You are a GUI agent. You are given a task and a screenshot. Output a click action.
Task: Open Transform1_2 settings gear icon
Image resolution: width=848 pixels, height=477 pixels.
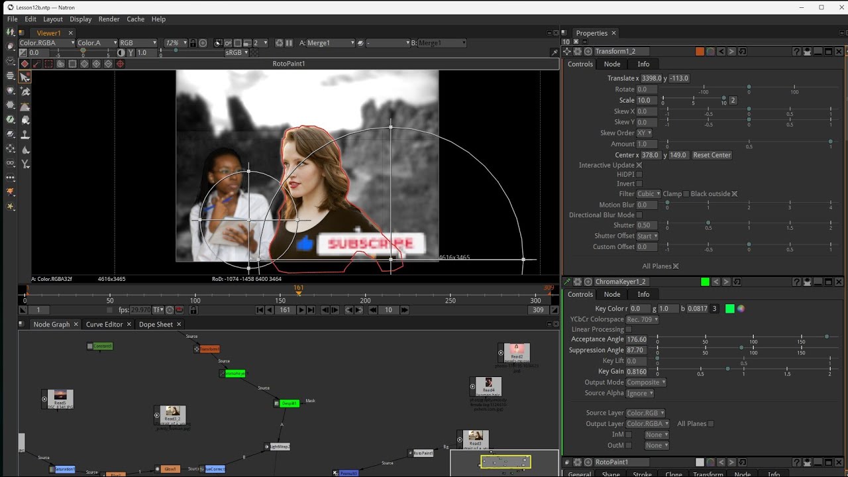(x=577, y=51)
